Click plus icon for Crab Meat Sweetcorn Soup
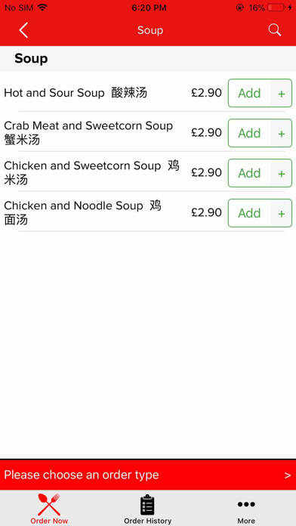 point(281,133)
